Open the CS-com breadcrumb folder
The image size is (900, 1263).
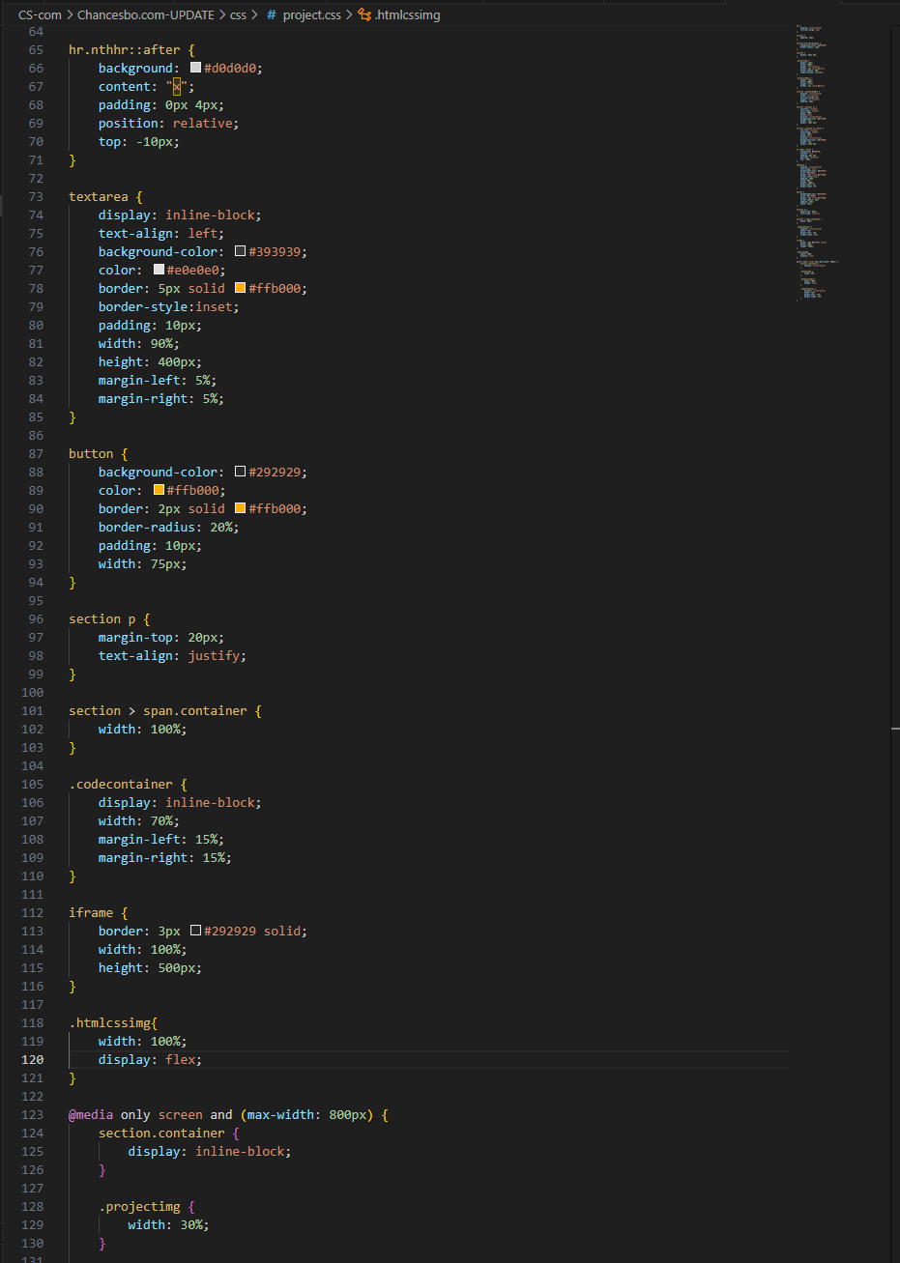pos(40,15)
